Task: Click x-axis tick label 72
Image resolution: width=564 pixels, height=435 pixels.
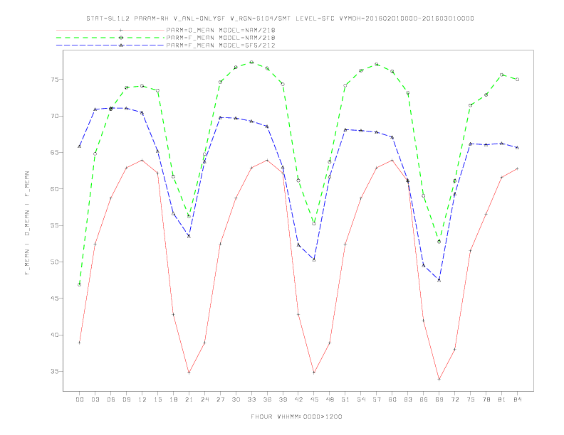Action: (455, 399)
